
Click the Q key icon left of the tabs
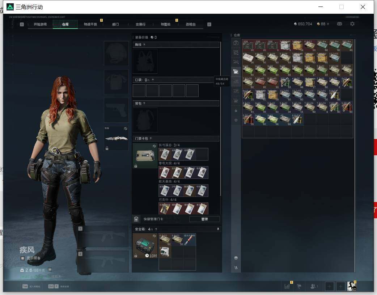(x=22, y=24)
